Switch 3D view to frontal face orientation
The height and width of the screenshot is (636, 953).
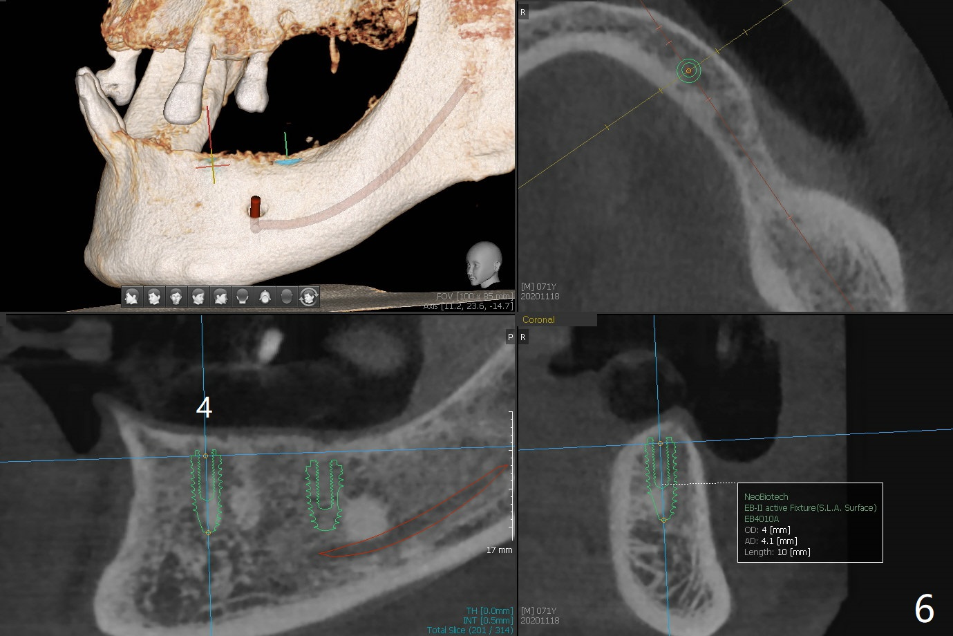176,297
